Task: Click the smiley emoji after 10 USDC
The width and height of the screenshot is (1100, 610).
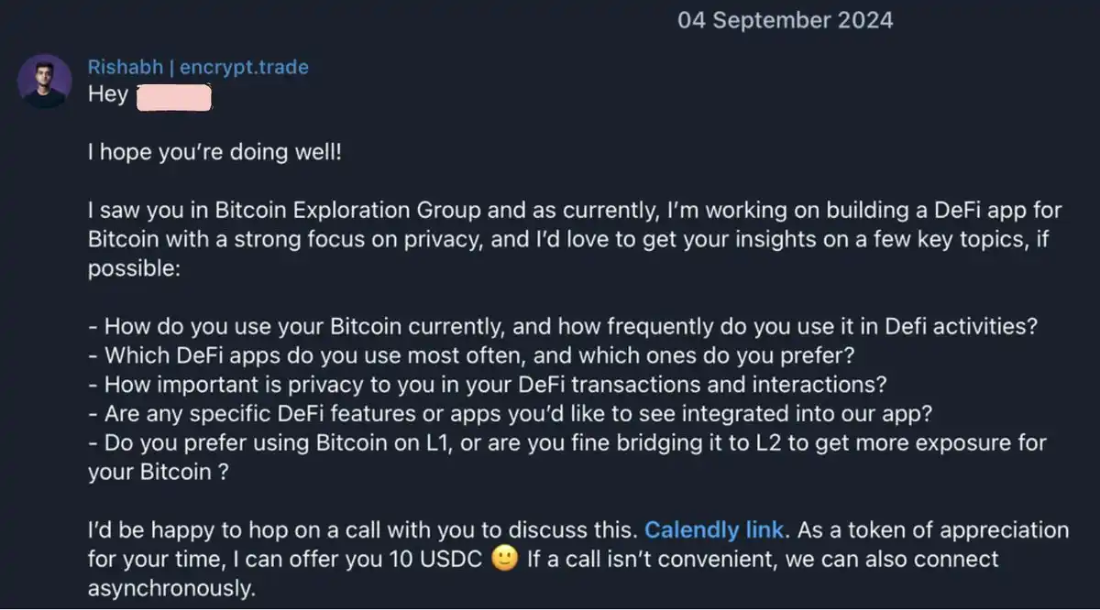Action: click(x=504, y=559)
